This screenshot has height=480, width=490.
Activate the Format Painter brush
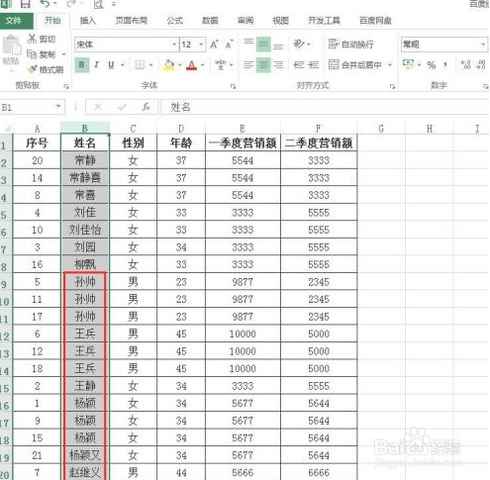click(32, 69)
